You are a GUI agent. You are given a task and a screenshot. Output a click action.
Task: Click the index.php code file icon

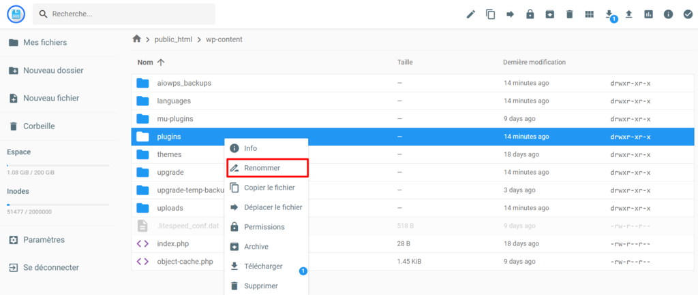pos(142,243)
